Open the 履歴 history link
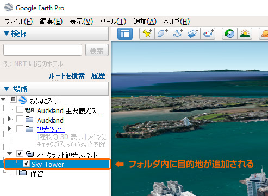268x196 pixels. click(x=98, y=76)
